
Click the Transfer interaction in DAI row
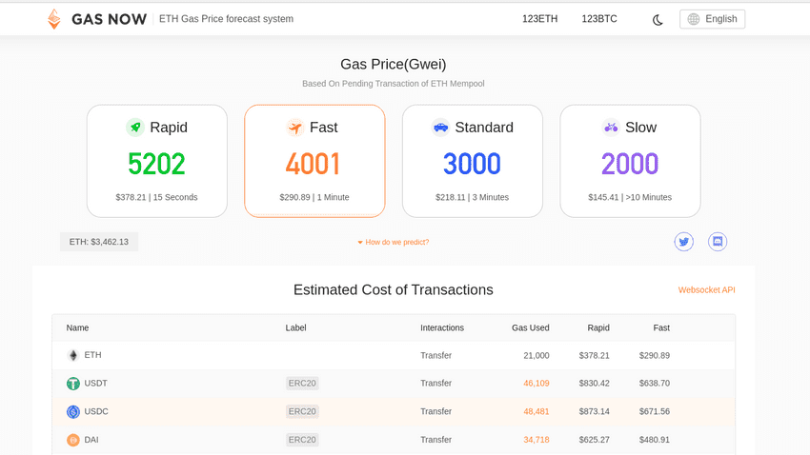pyautogui.click(x=436, y=440)
